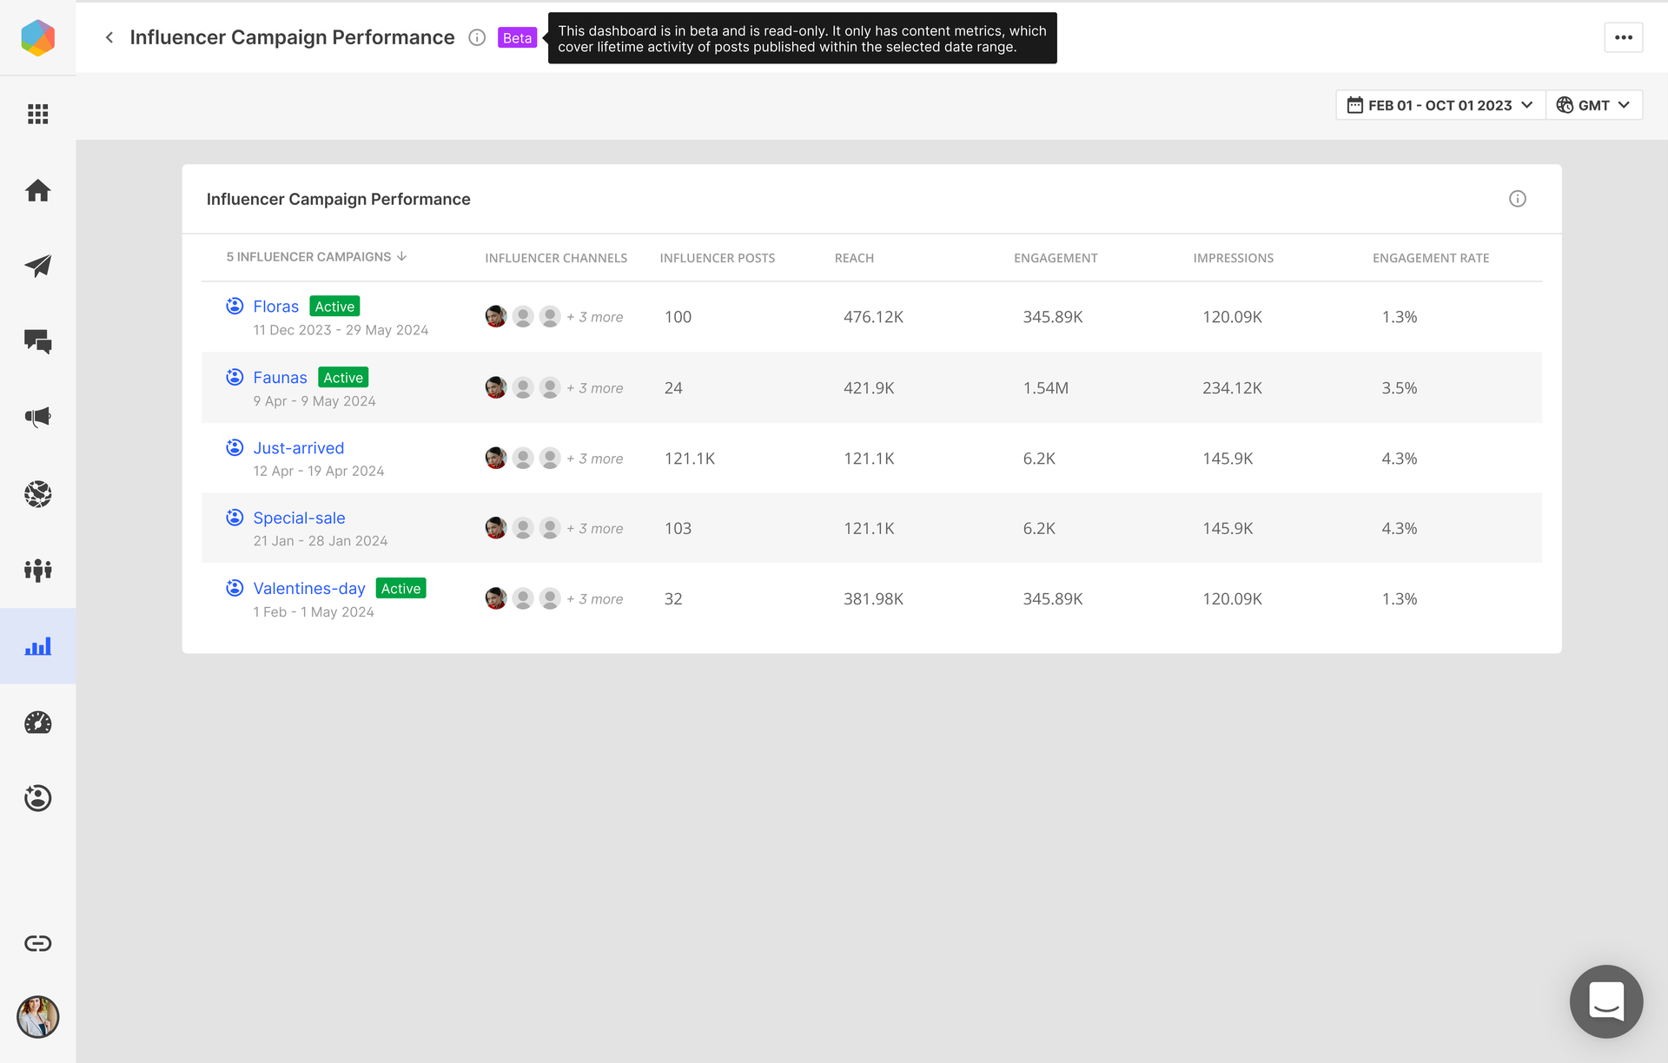
Task: Click the Engagement column header
Action: coord(1056,258)
